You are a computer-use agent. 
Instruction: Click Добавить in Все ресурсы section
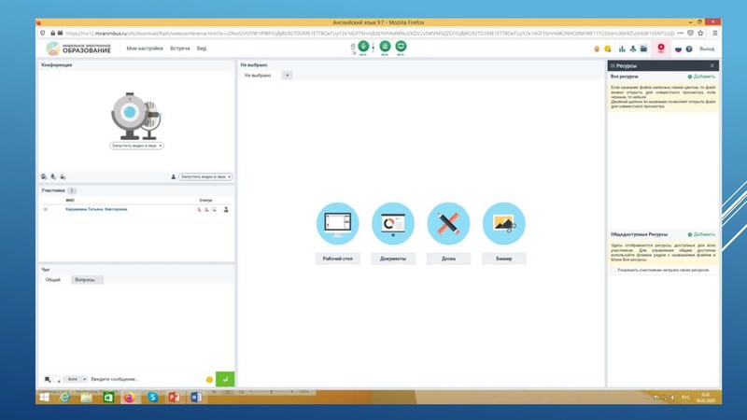(x=702, y=77)
